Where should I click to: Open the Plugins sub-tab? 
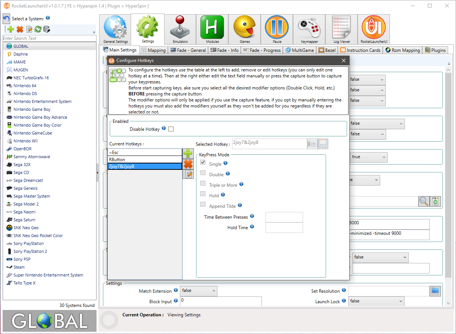pyautogui.click(x=435, y=50)
